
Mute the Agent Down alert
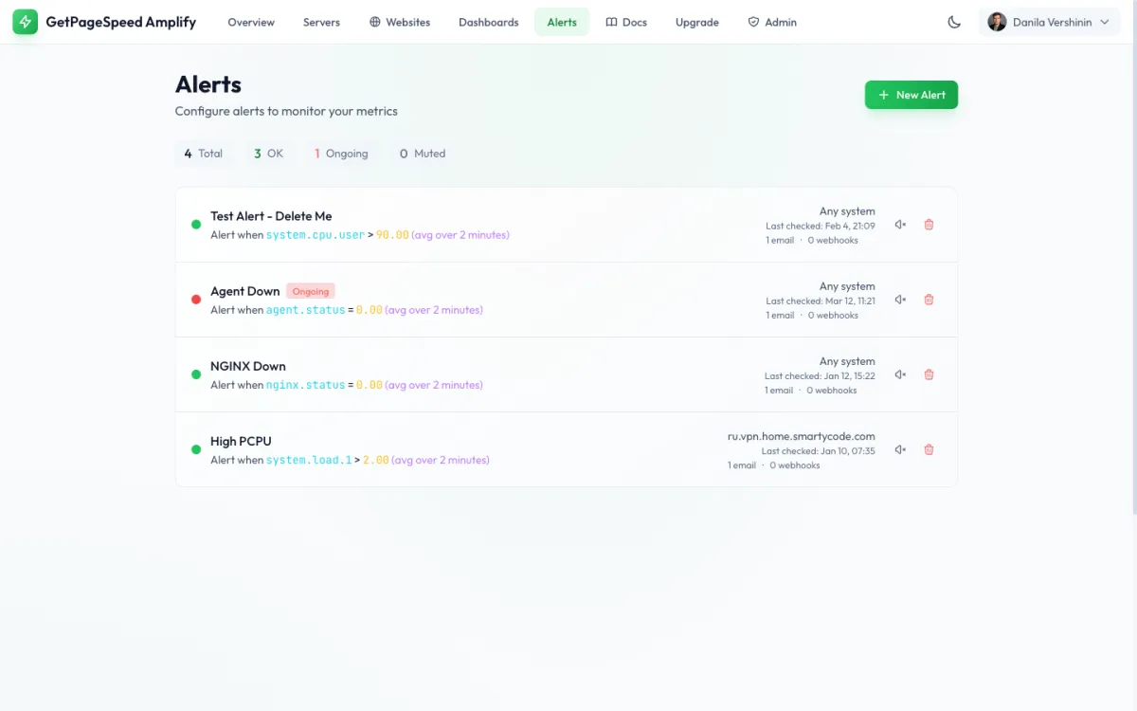899,299
